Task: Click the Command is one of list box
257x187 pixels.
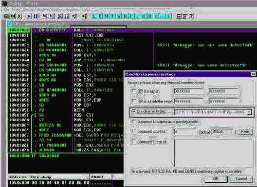Action: 213,153
